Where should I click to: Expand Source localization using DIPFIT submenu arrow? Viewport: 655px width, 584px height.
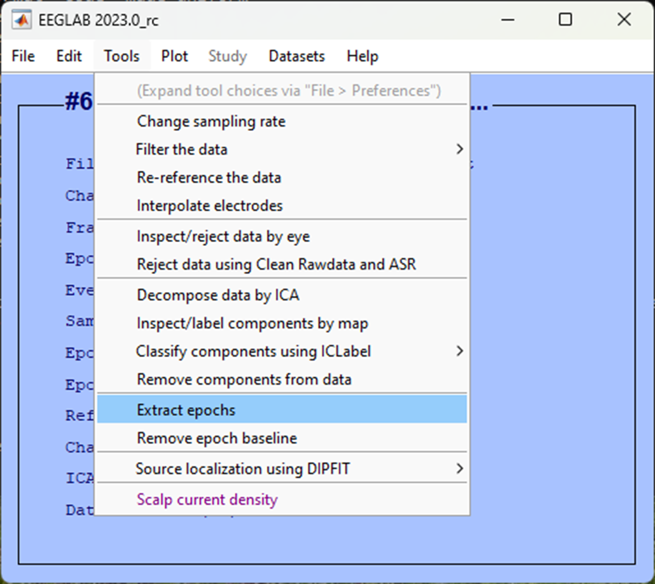pyautogui.click(x=459, y=469)
